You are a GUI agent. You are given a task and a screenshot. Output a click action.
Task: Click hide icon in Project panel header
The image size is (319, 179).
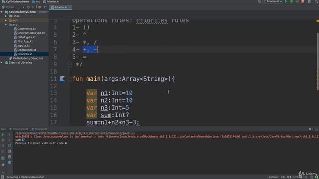[45, 7]
